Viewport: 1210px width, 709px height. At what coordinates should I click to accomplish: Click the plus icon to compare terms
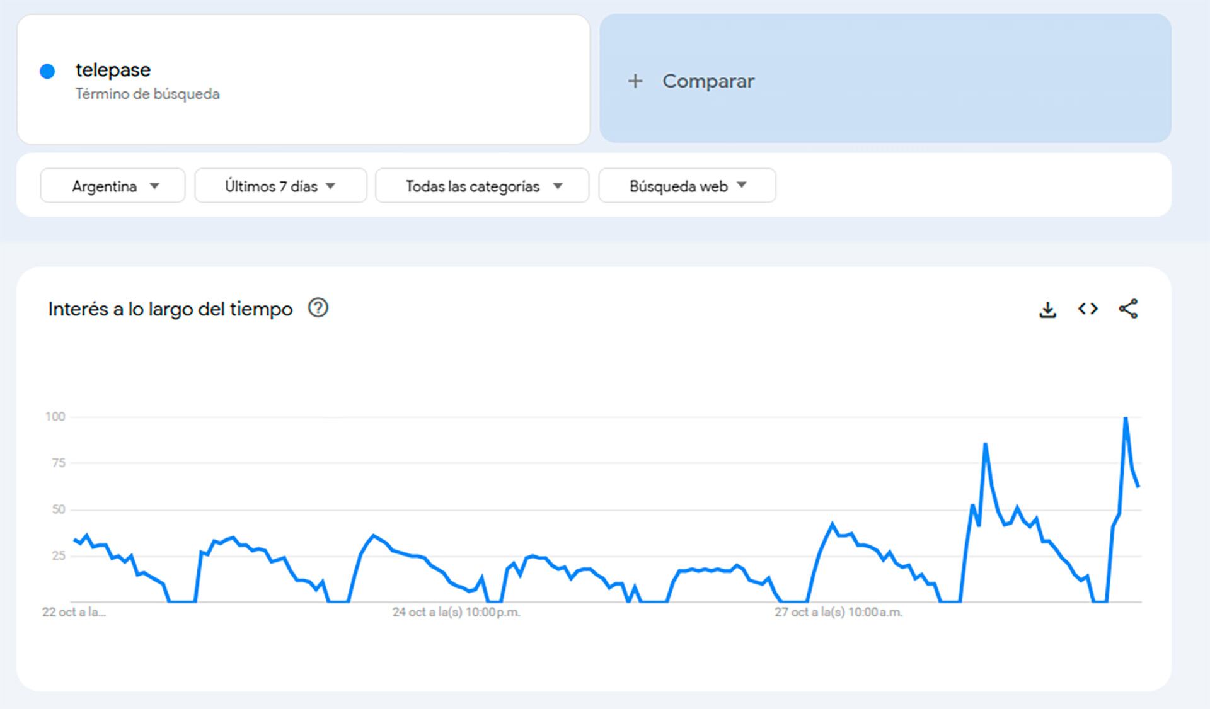point(635,81)
